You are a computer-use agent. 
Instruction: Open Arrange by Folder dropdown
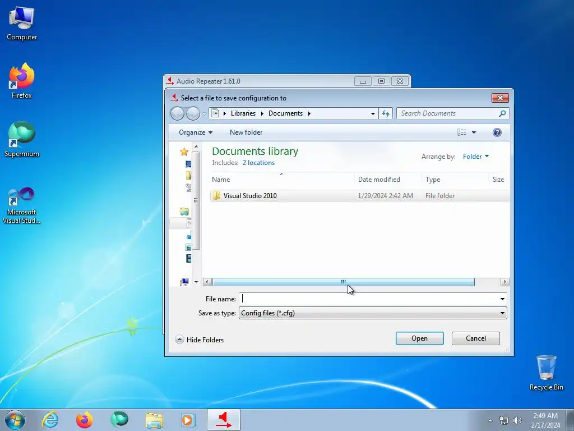coord(475,157)
